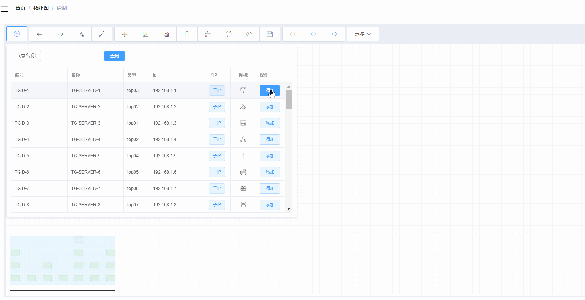
Task: Open 拓扑图 breadcrumb
Action: tap(41, 8)
